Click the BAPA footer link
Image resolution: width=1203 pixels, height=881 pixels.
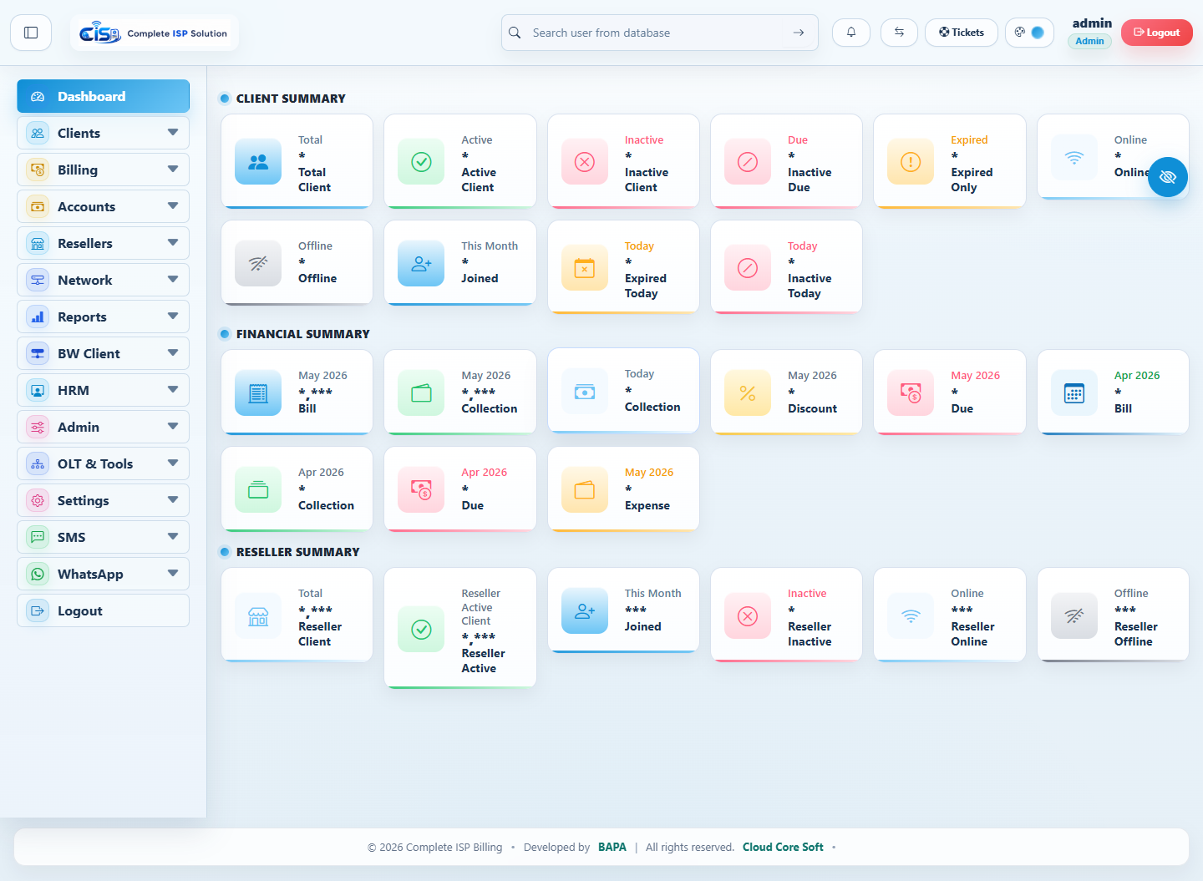[x=612, y=847]
